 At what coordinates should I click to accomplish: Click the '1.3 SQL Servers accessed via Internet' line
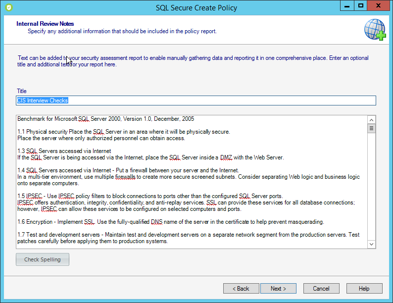click(x=64, y=151)
